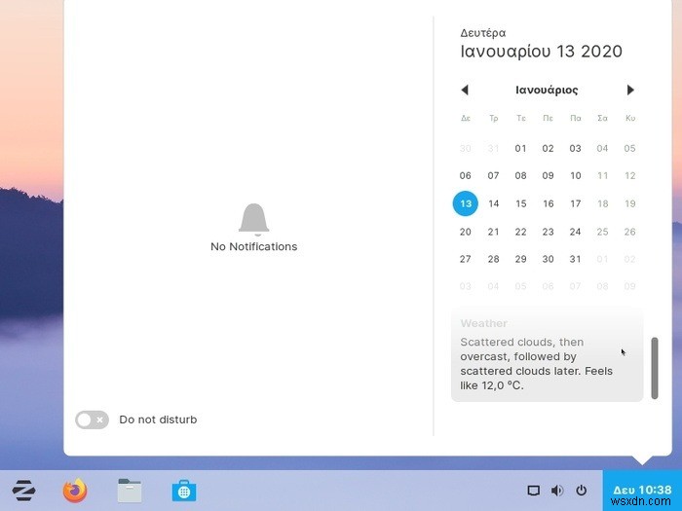Select January 24 in calendar
Viewport: 682px width, 511px height.
click(576, 232)
